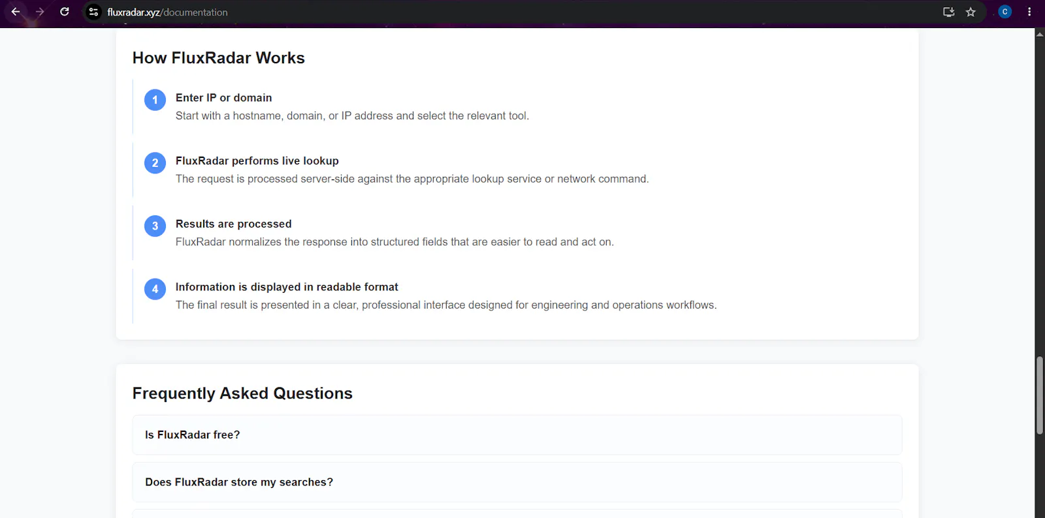Expand the 'Is FluxRadar free?' question
The height and width of the screenshot is (518, 1045).
click(x=517, y=434)
